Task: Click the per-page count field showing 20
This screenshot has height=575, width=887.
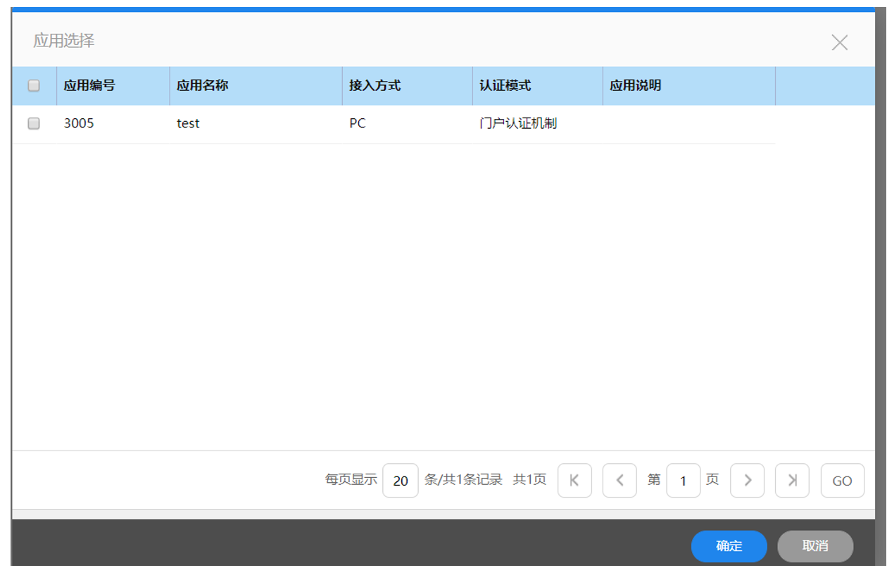Action: pos(401,481)
